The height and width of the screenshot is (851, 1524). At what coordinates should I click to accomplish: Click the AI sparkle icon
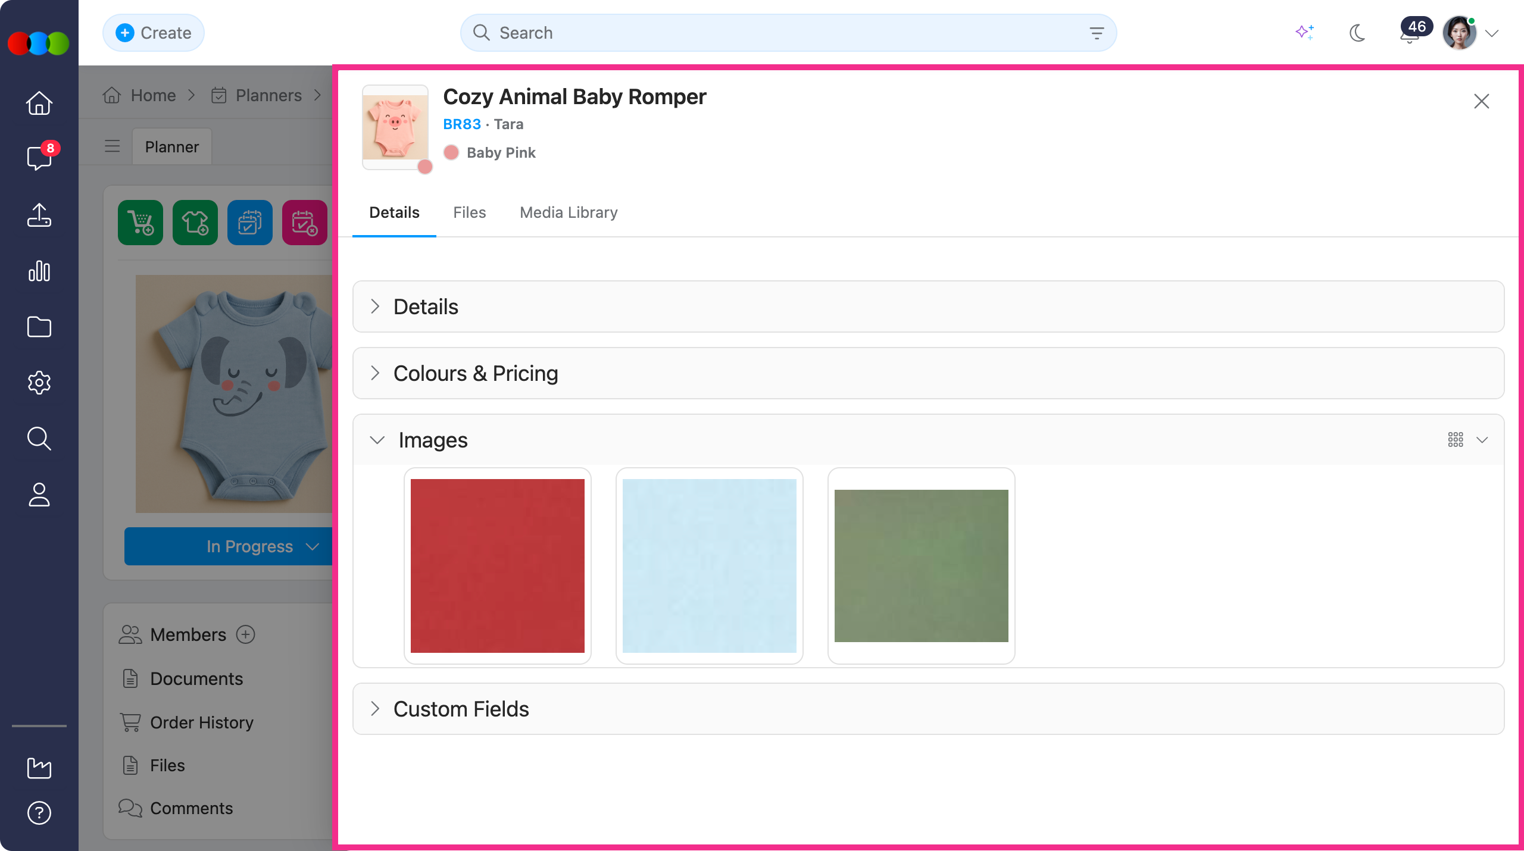(x=1305, y=32)
